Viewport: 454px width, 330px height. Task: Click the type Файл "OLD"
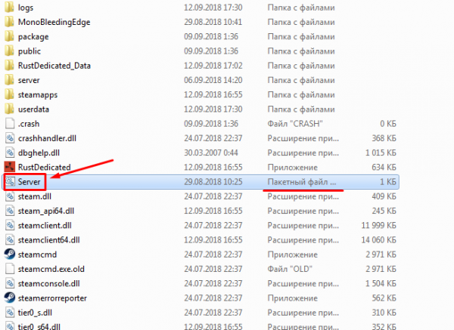coord(290,269)
